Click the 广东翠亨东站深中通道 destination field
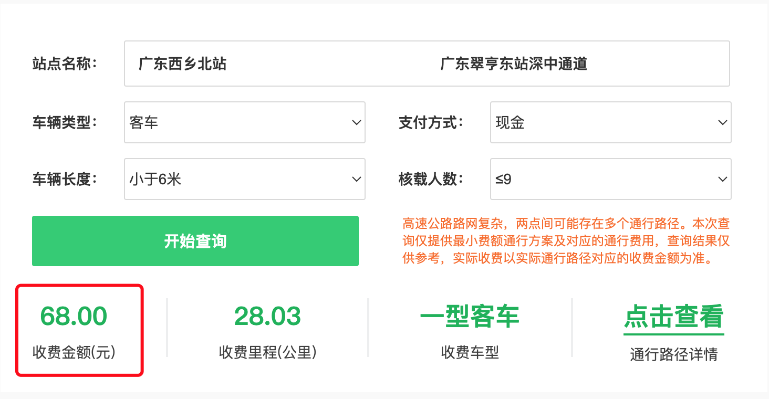The width and height of the screenshot is (769, 399). 513,64
